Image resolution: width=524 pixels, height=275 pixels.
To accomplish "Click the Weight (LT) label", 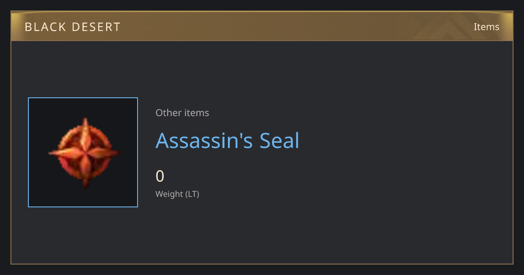I will (177, 194).
